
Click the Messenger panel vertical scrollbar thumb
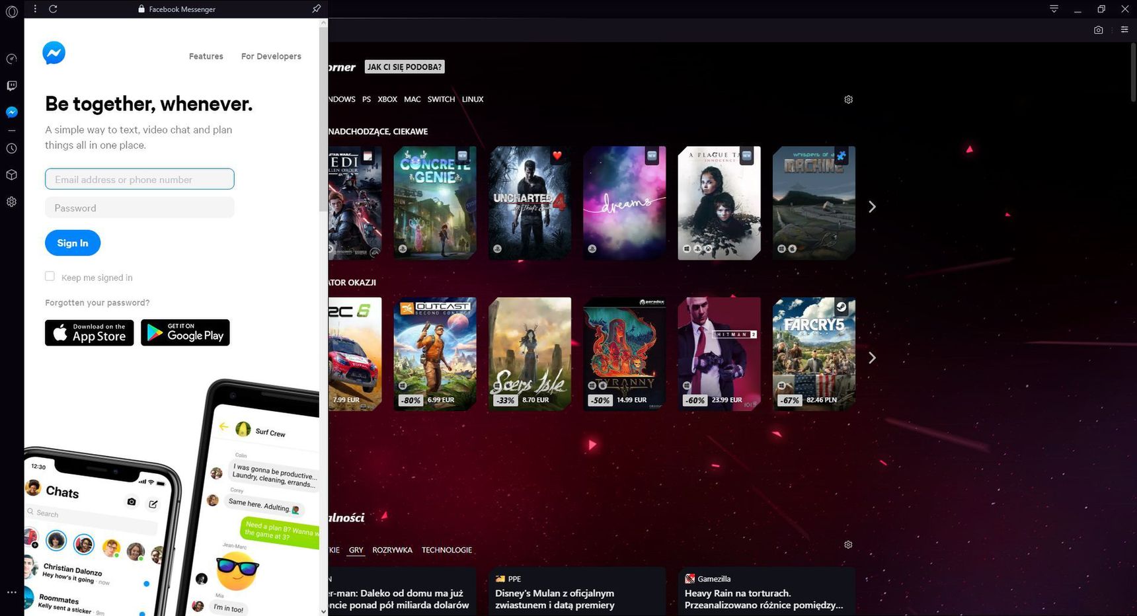323,119
